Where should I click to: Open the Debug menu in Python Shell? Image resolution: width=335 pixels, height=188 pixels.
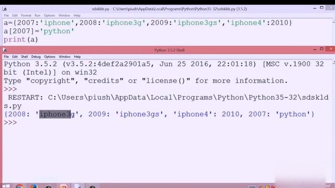coord(36,57)
